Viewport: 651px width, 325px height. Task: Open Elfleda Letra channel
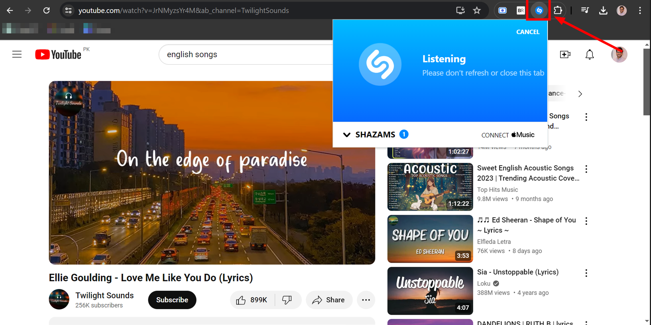(x=494, y=242)
